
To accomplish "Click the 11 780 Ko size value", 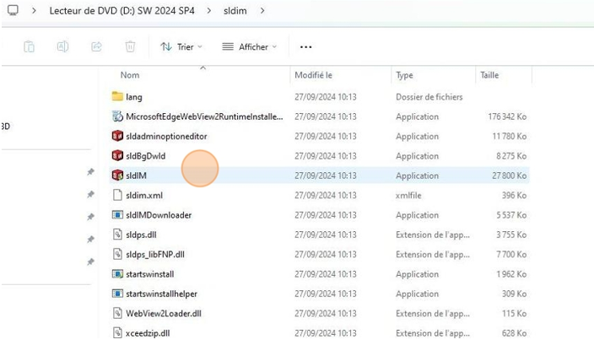I will tap(509, 137).
